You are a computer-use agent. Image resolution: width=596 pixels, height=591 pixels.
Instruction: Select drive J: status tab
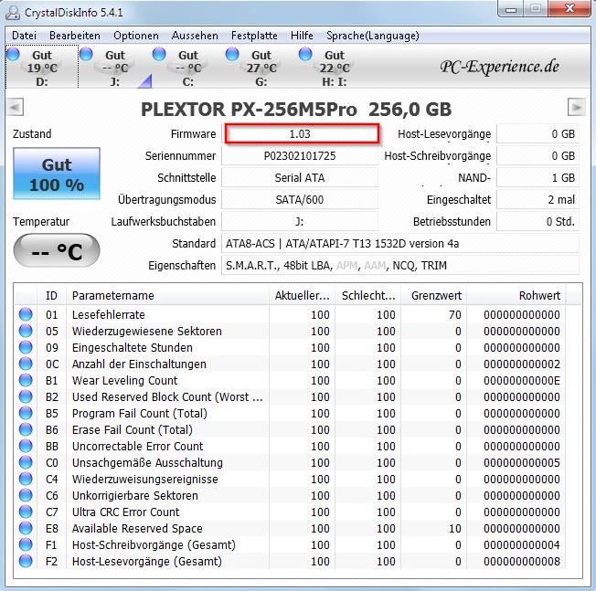pyautogui.click(x=115, y=67)
